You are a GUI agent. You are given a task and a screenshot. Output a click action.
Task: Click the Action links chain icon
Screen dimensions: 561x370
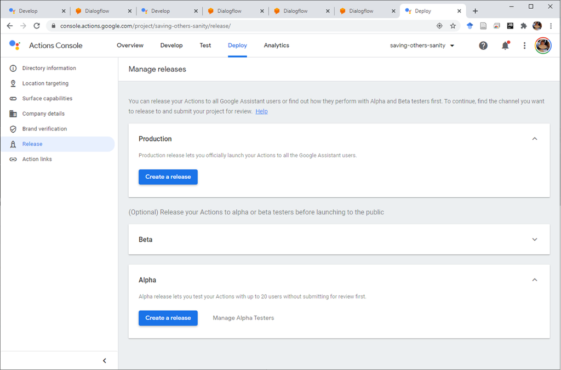pyautogui.click(x=13, y=159)
